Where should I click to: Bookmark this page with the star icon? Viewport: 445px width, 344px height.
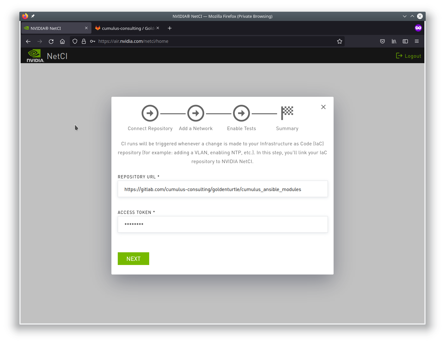pyautogui.click(x=339, y=41)
